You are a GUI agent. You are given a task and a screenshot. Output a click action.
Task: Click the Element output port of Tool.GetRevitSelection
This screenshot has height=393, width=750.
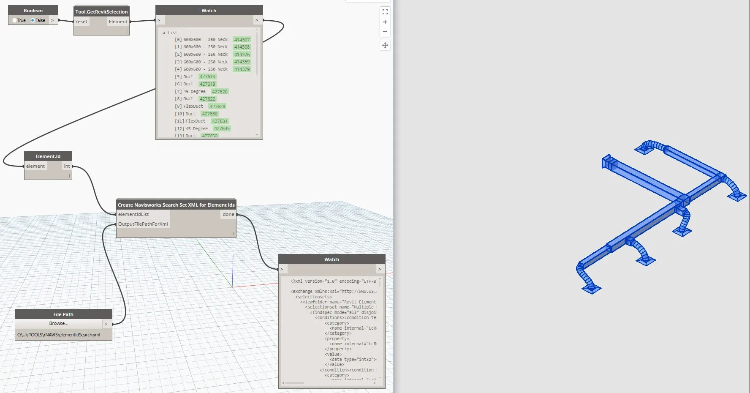pos(118,22)
